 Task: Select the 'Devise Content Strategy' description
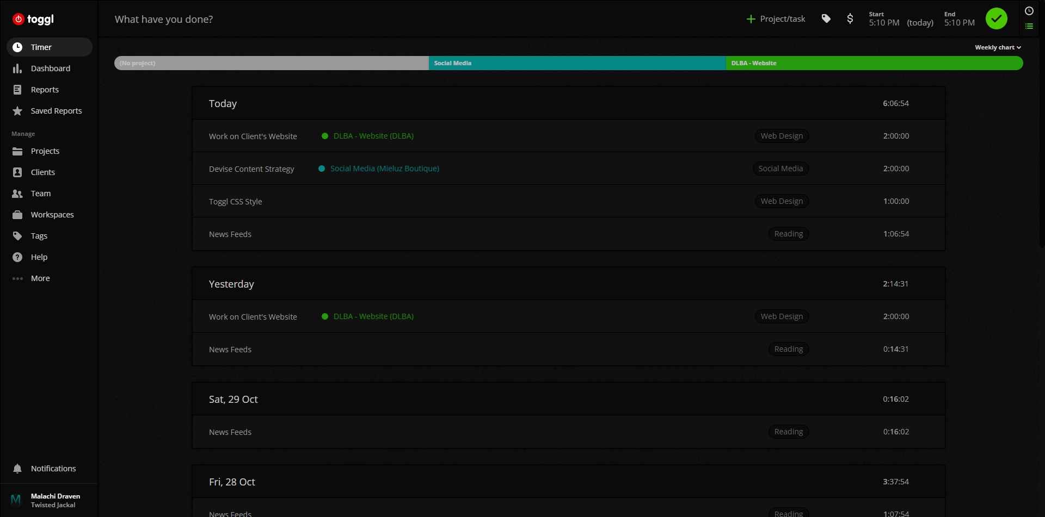coord(251,169)
